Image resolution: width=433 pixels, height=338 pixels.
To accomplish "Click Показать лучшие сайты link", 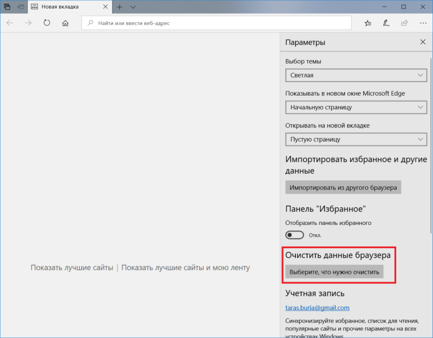I will coord(72,267).
